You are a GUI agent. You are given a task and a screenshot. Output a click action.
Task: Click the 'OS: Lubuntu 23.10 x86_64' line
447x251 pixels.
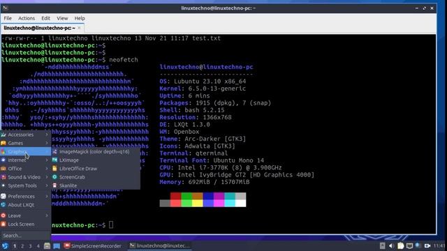click(x=203, y=82)
